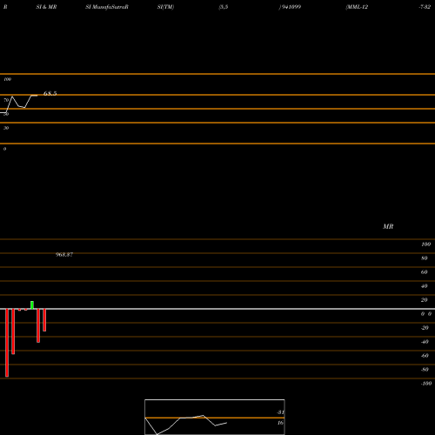The width and height of the screenshot is (435, 435).
Task: Click the '-7-32' label in header
Action: click(425, 7)
